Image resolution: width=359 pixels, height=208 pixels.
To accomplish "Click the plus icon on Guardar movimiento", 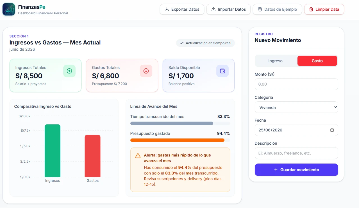I will 276,170.
